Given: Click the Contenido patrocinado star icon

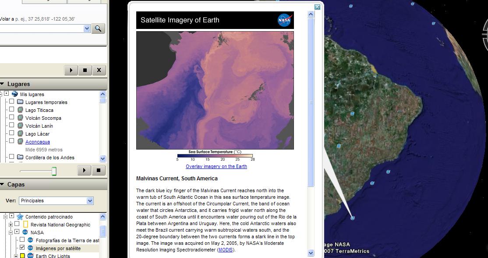Looking at the screenshot, I should 20,217.
